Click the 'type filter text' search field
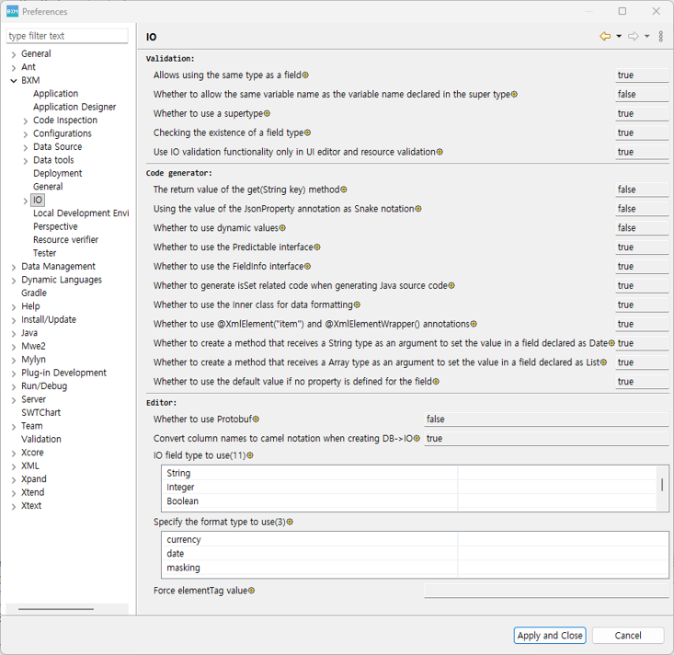 click(67, 36)
